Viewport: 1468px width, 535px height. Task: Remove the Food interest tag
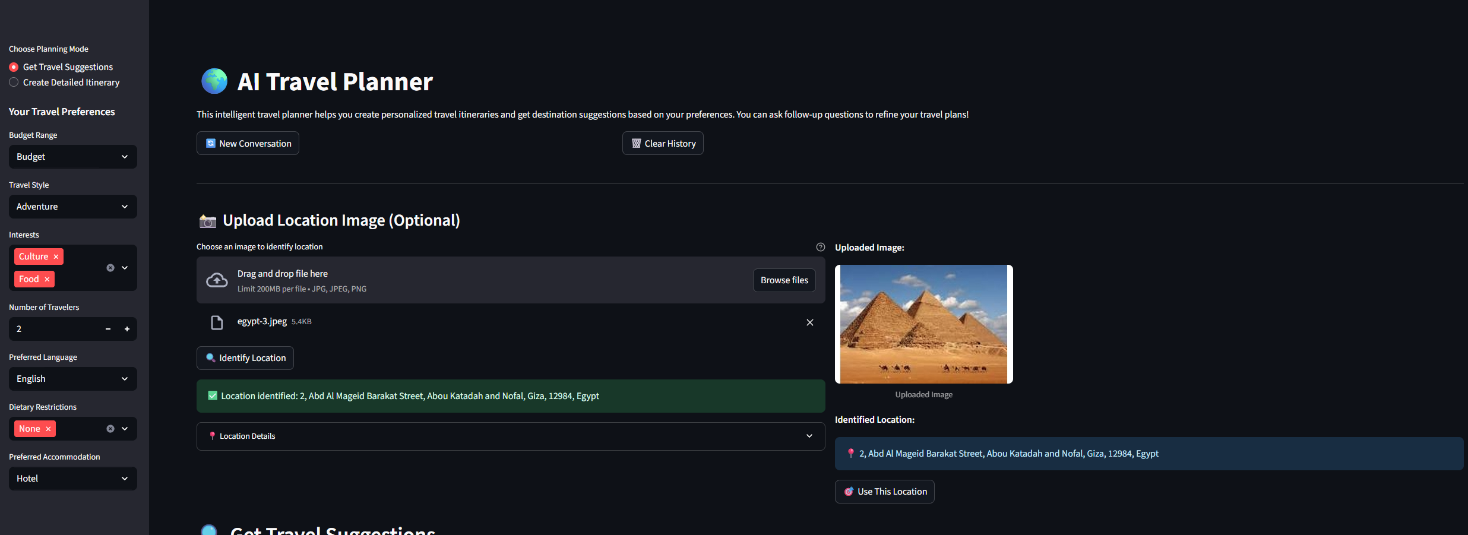tap(47, 279)
